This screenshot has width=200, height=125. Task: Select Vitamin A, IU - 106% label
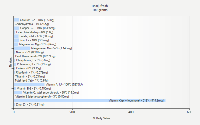click(x=64, y=84)
